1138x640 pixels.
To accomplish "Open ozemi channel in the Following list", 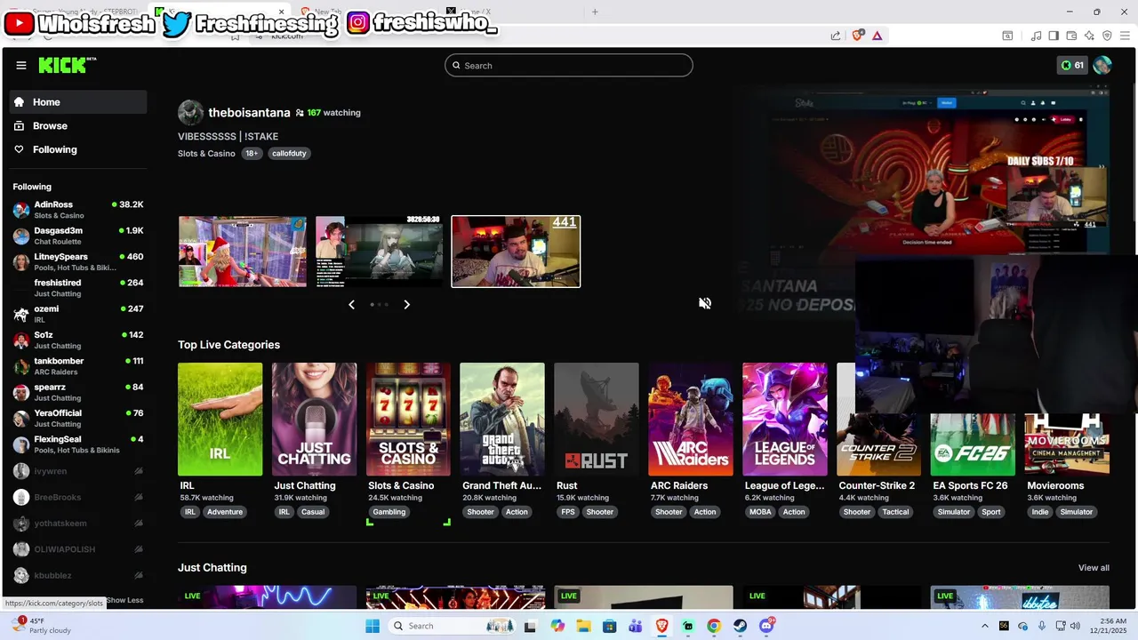I will pyautogui.click(x=78, y=314).
